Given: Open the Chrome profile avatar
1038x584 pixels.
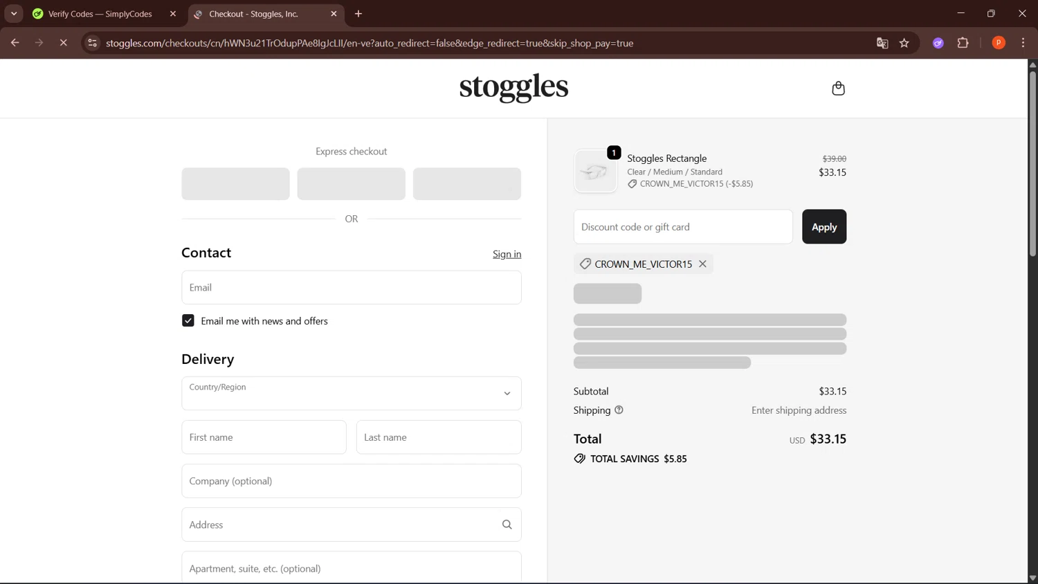Looking at the screenshot, I should click(x=998, y=43).
